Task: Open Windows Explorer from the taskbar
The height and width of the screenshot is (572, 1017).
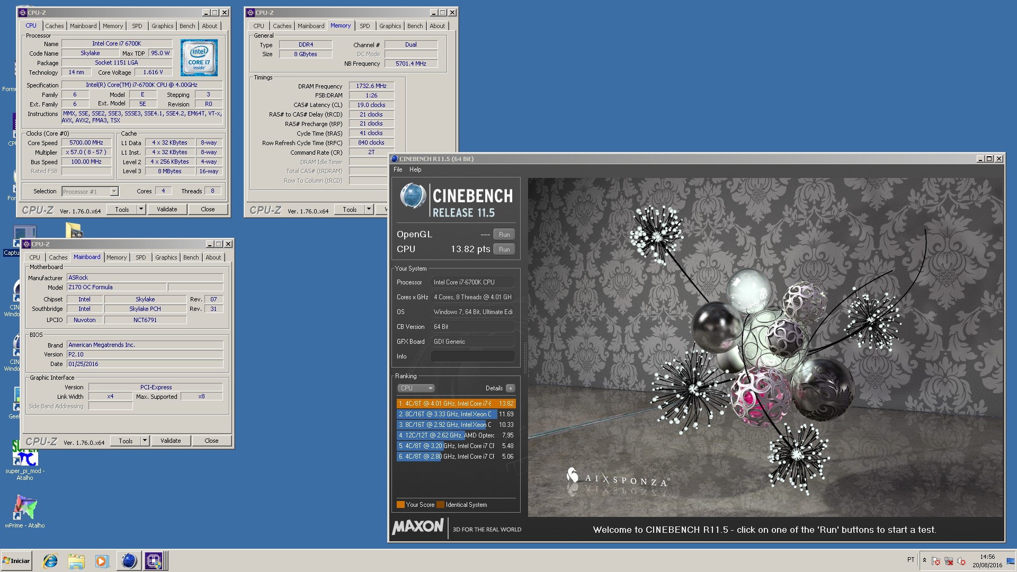Action: click(76, 561)
